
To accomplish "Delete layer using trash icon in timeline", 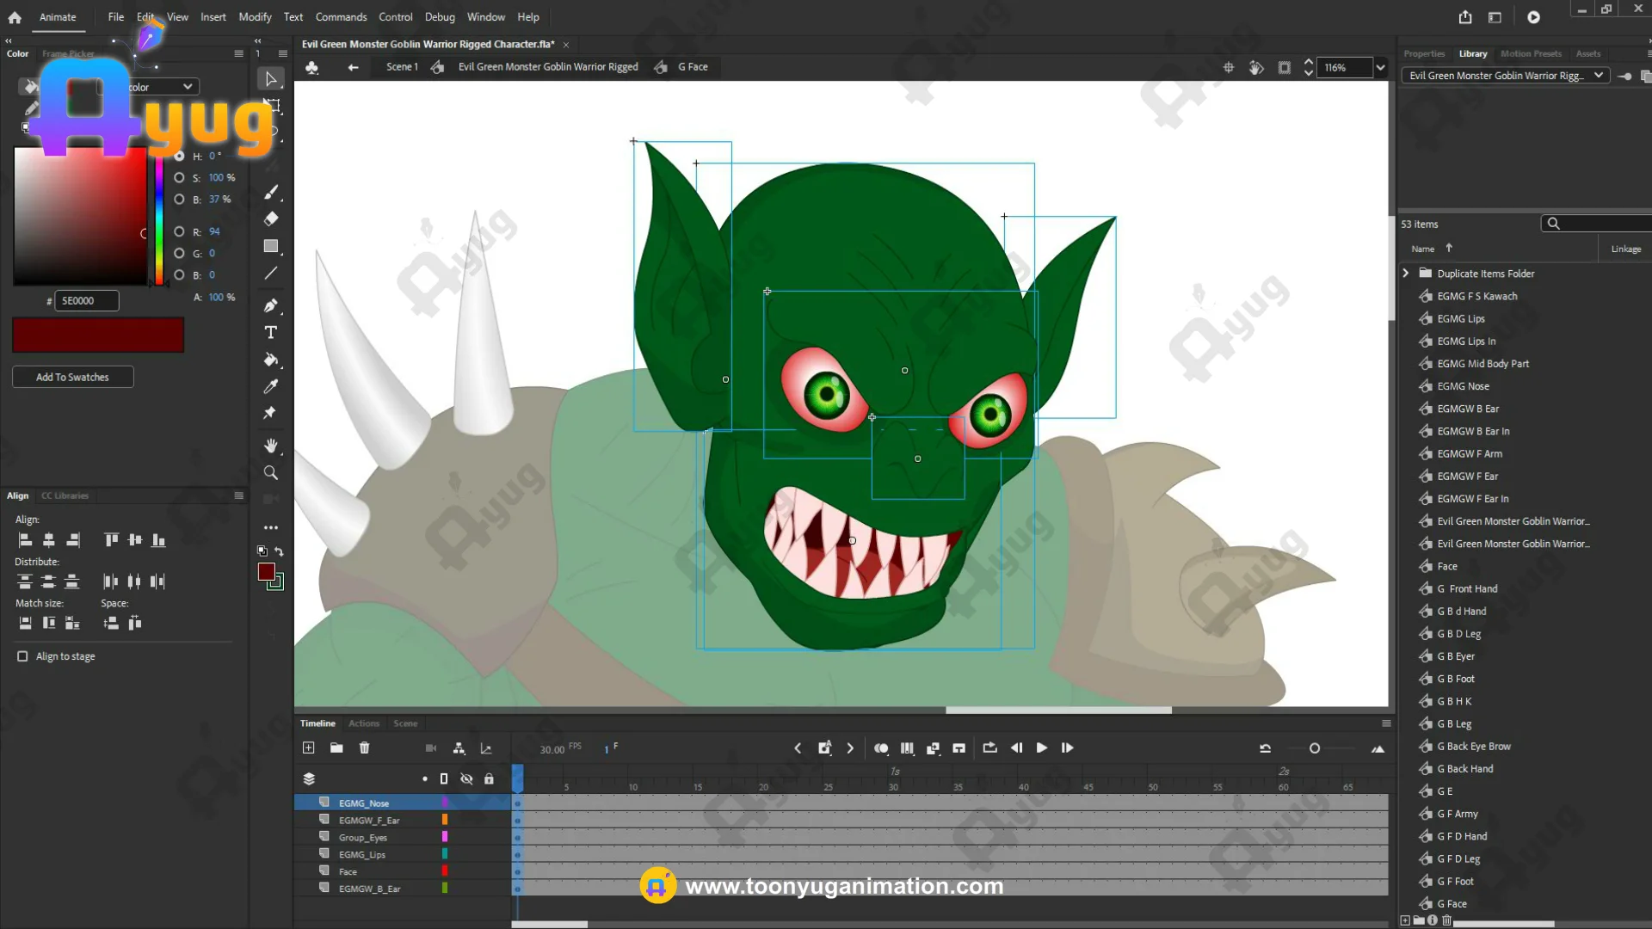I will click(364, 748).
